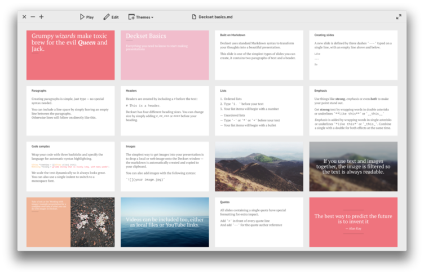Screen dimensions: 424x275
Task: Select the pink Deckset Basics slide
Action: pos(165,55)
